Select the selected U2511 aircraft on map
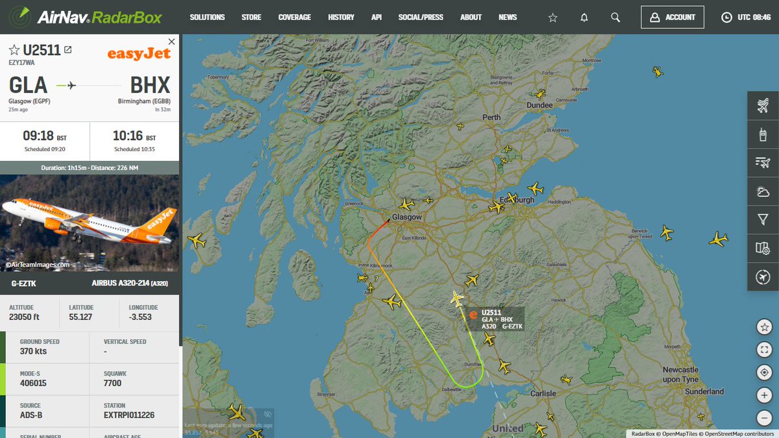 (x=457, y=299)
